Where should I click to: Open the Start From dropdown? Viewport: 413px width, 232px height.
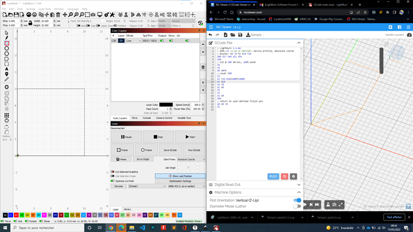point(191,160)
